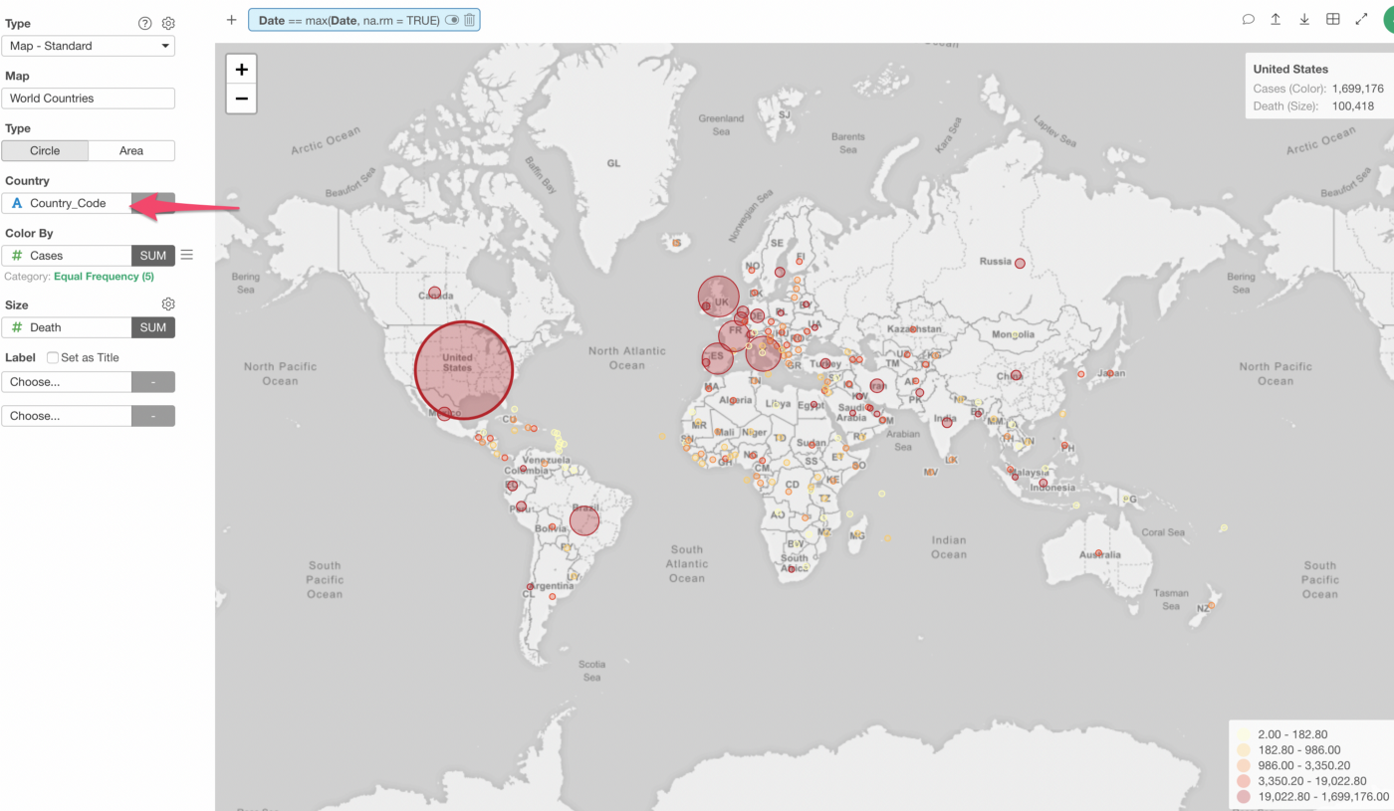Click the export upload arrow icon
Image resolution: width=1394 pixels, height=811 pixels.
click(x=1276, y=19)
